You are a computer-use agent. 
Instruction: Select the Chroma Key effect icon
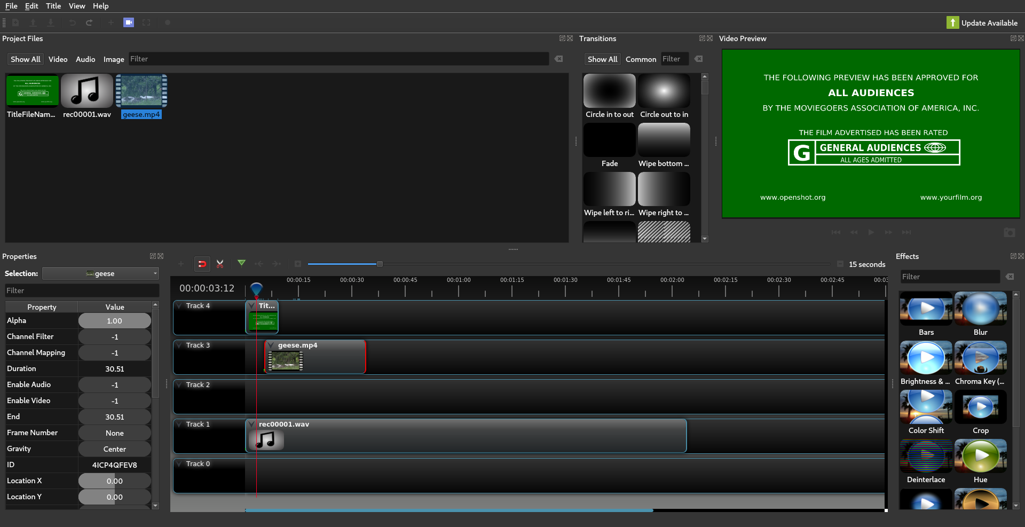point(980,358)
